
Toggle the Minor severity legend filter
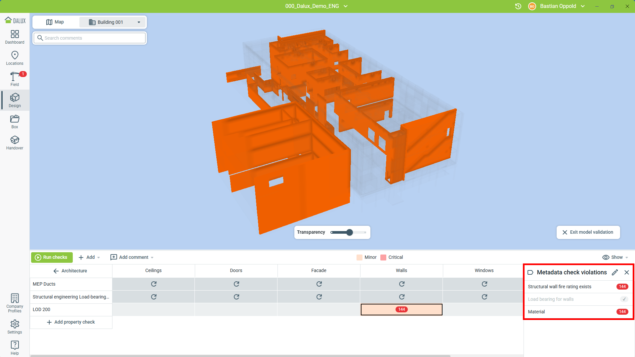point(367,258)
